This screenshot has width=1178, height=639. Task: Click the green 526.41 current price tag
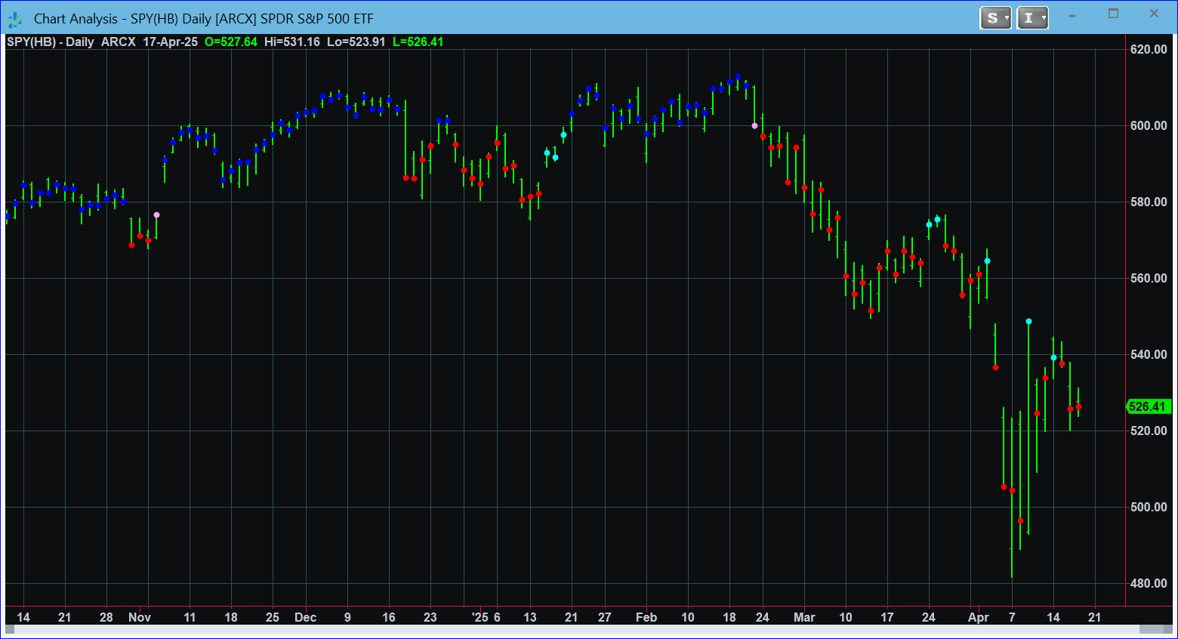(1148, 406)
